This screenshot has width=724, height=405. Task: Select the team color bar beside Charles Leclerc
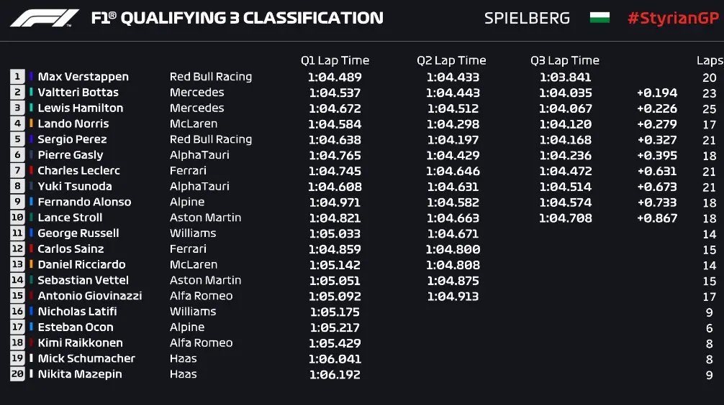coord(32,171)
